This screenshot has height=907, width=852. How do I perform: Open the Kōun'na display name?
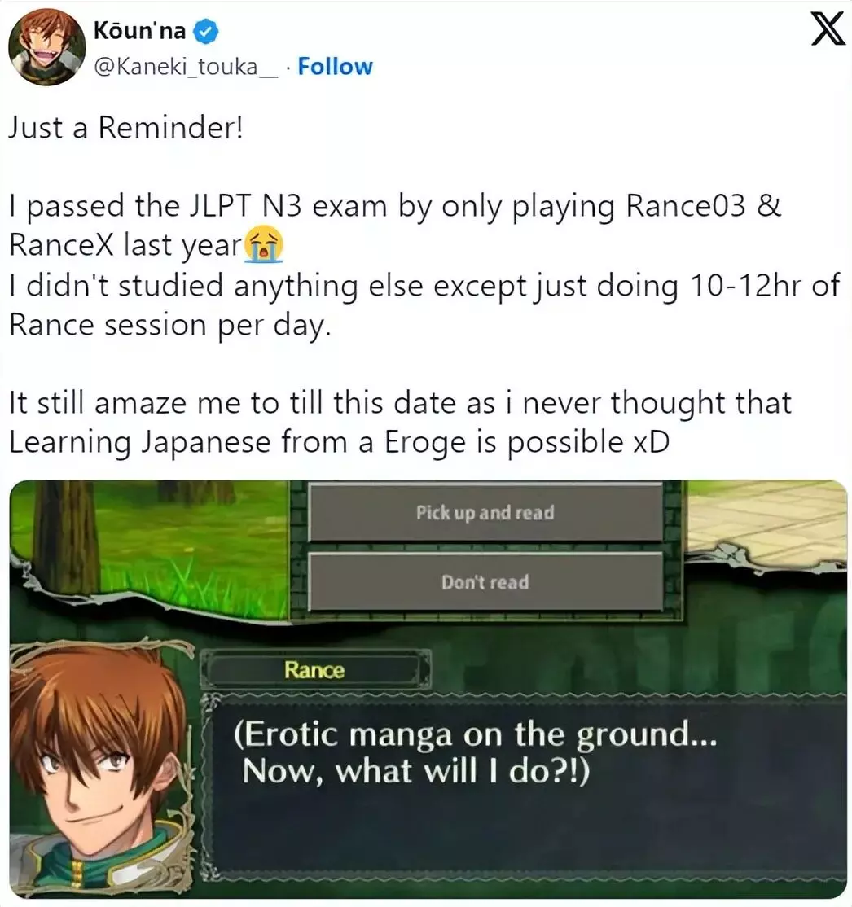[139, 31]
